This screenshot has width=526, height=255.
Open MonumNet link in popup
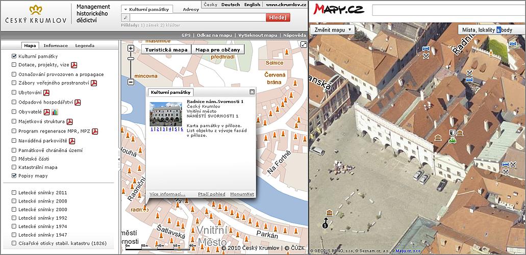(242, 194)
